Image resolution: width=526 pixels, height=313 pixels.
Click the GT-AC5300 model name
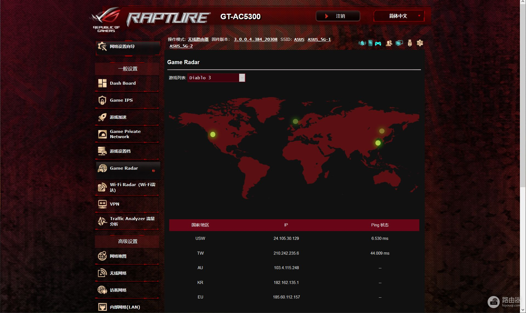(x=241, y=16)
